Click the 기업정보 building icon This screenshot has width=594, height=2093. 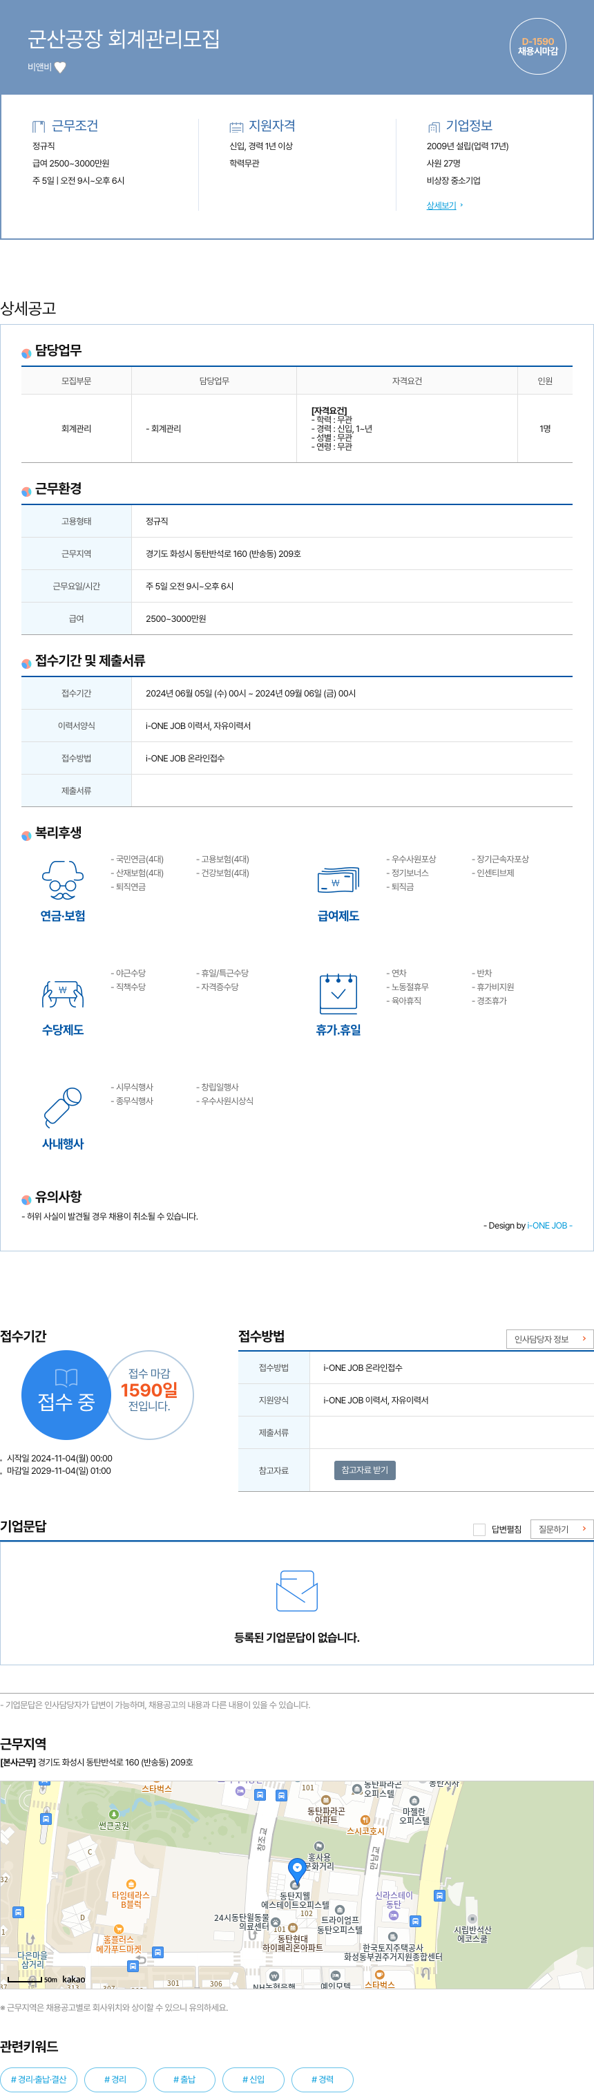point(433,126)
